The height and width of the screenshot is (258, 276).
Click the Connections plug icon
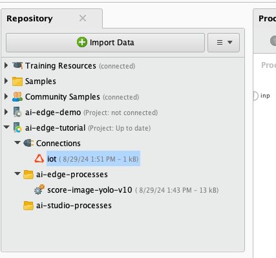pyautogui.click(x=28, y=143)
